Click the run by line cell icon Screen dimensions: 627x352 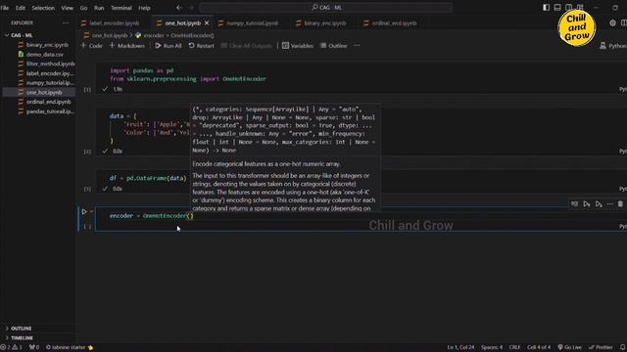pos(574,204)
